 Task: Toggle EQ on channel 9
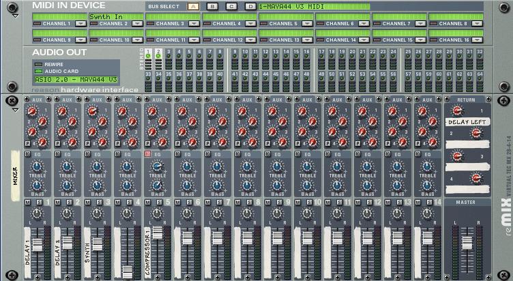[267, 154]
